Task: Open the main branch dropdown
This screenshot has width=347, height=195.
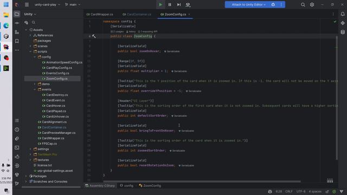Action: (73, 4)
